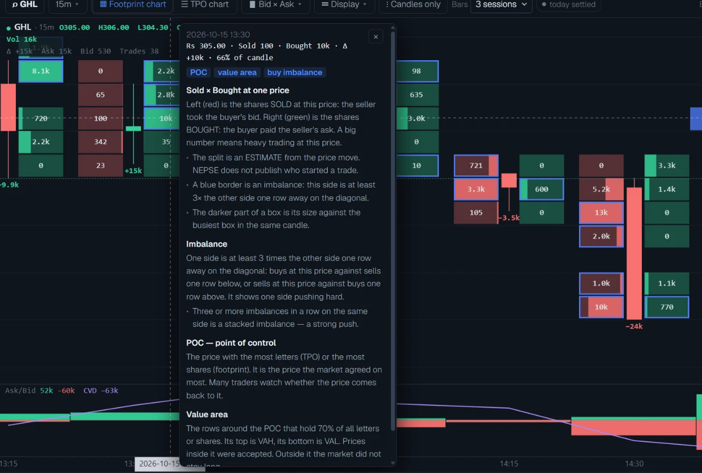Open the 3 sessions bars dropdown
702x473 pixels.
pos(501,5)
